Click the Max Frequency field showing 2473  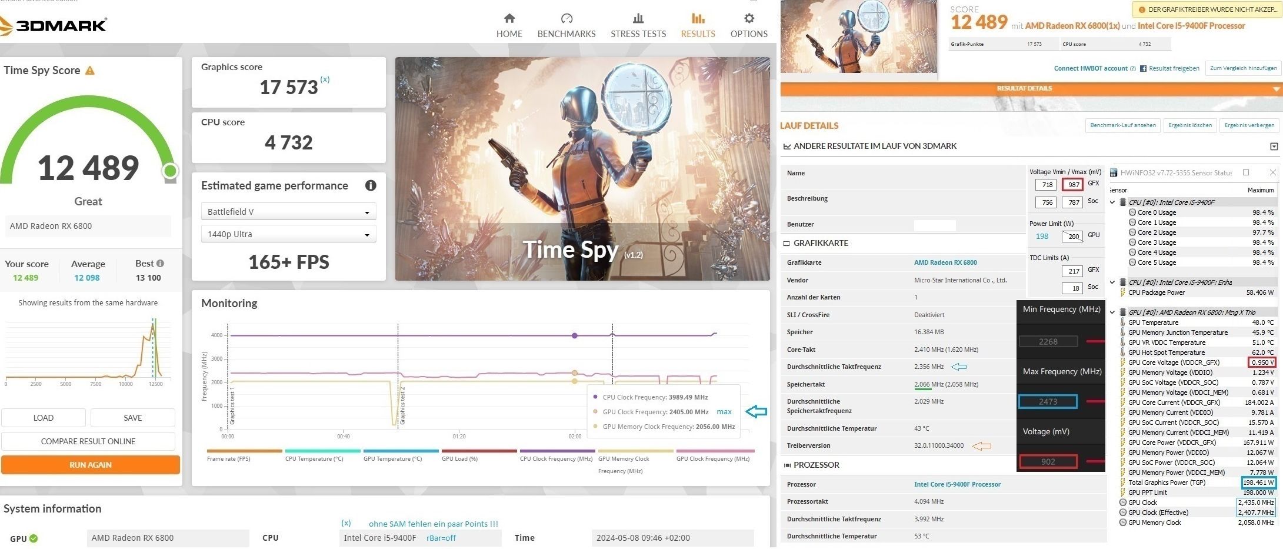[1048, 402]
